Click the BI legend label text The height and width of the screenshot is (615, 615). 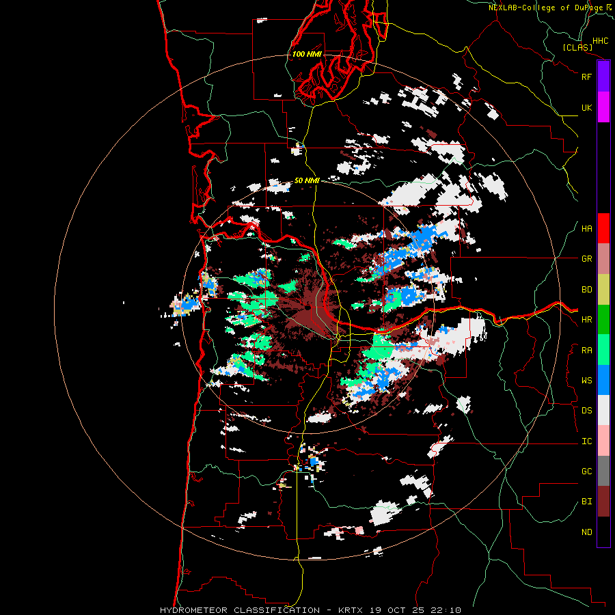pos(586,502)
